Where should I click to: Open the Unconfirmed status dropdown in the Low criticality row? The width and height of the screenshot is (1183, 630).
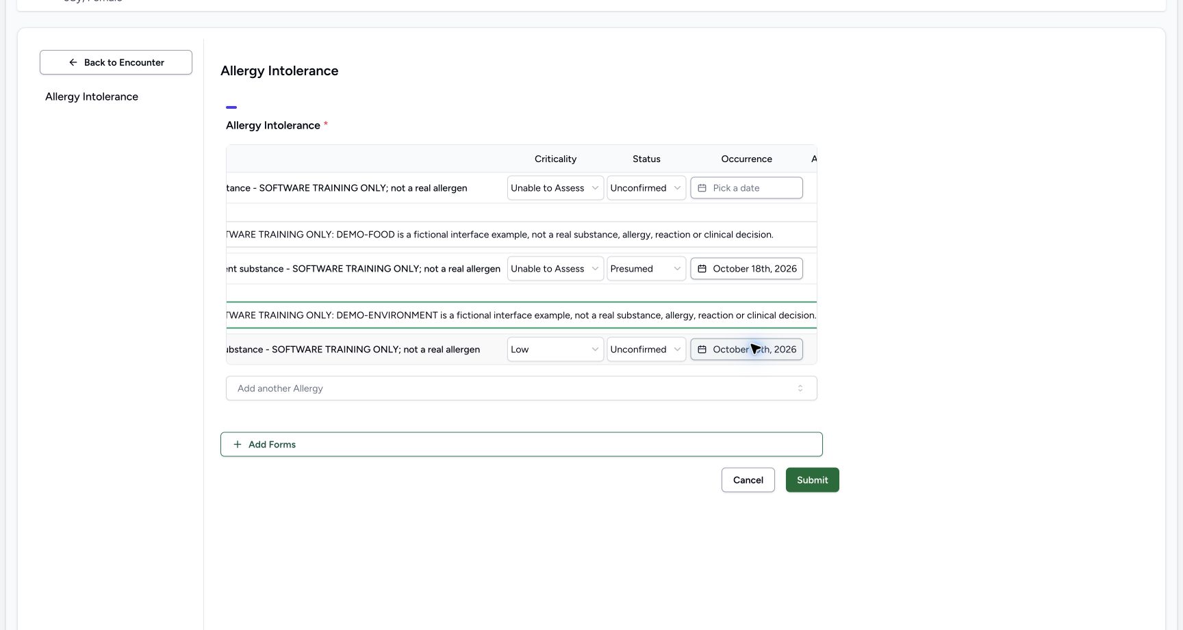pos(646,350)
